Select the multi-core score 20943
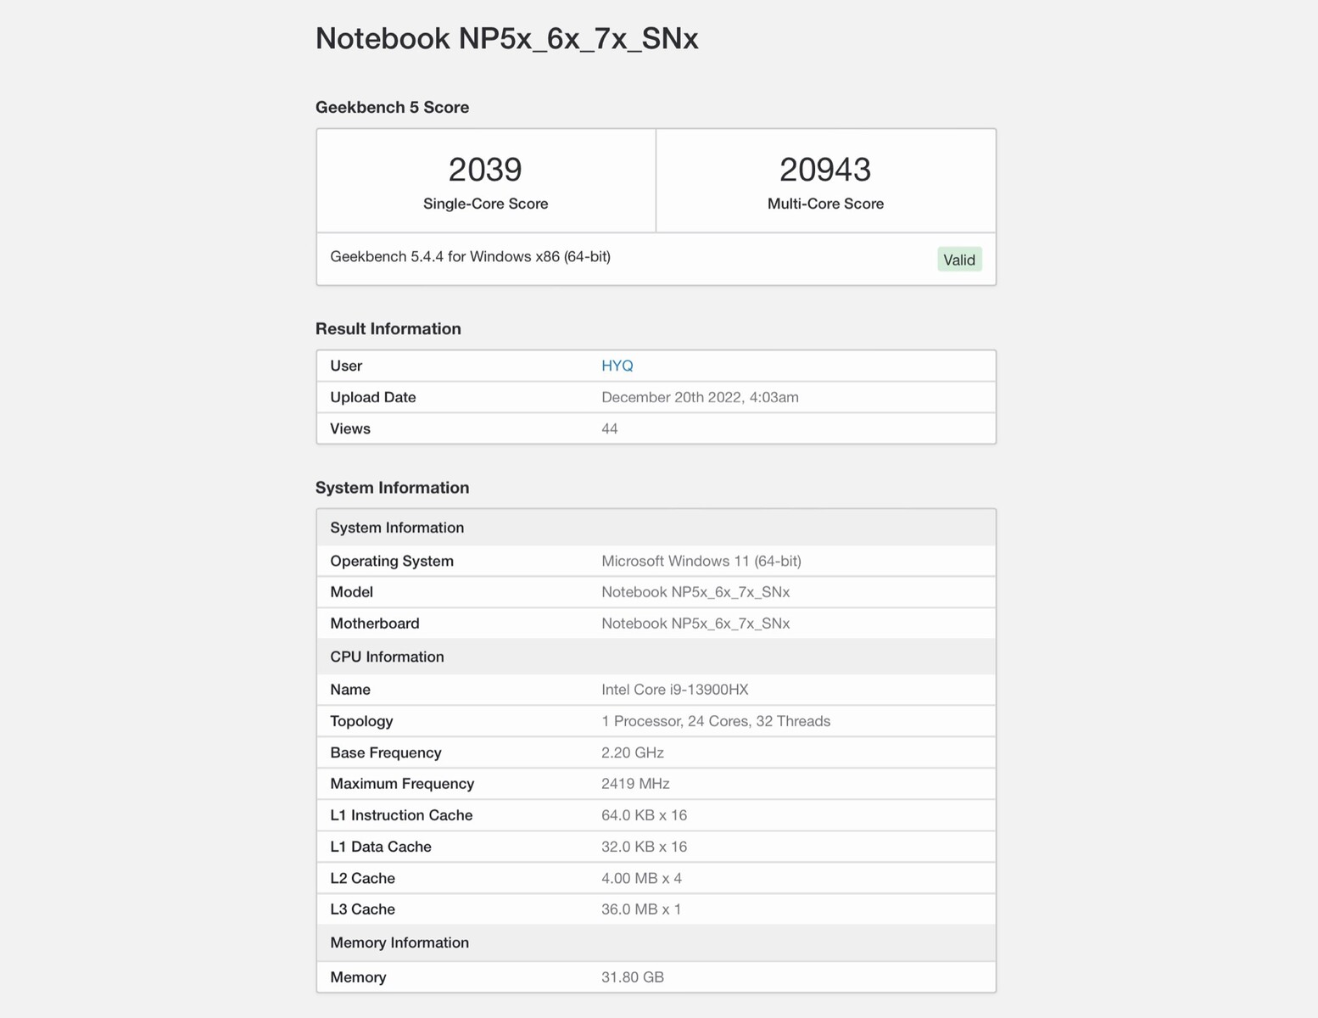The image size is (1318, 1018). 825,170
